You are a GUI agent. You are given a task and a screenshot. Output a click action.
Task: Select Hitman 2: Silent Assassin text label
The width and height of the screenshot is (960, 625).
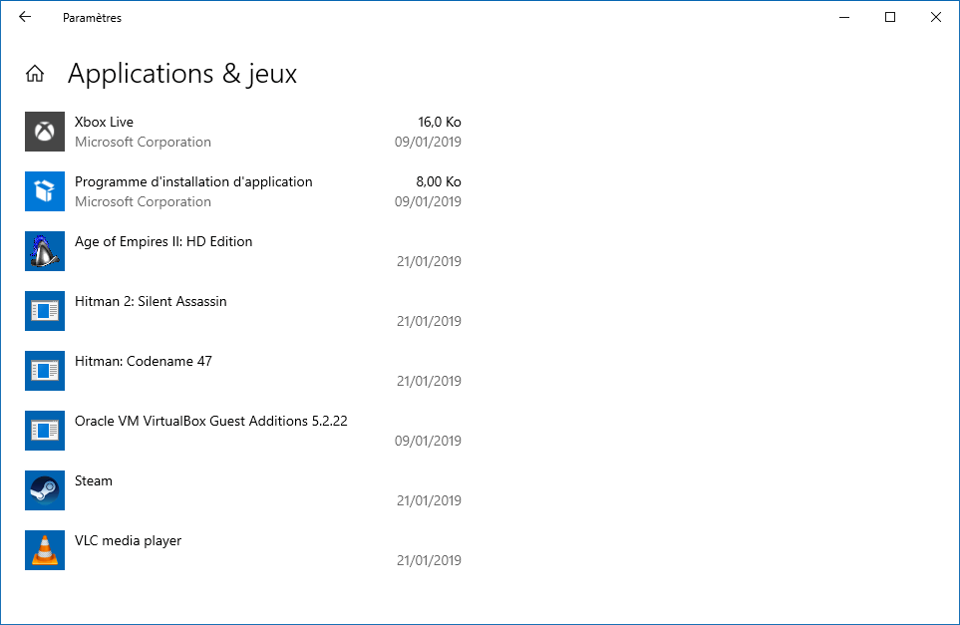[151, 301]
